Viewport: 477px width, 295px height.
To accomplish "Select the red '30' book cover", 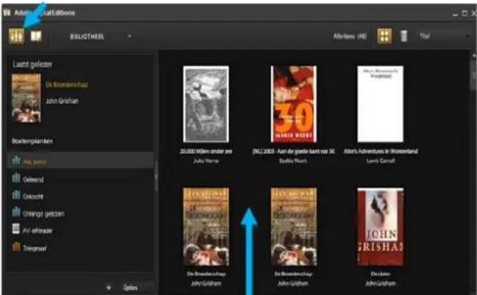I will (294, 104).
